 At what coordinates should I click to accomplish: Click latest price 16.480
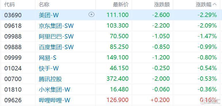[x=119, y=89]
